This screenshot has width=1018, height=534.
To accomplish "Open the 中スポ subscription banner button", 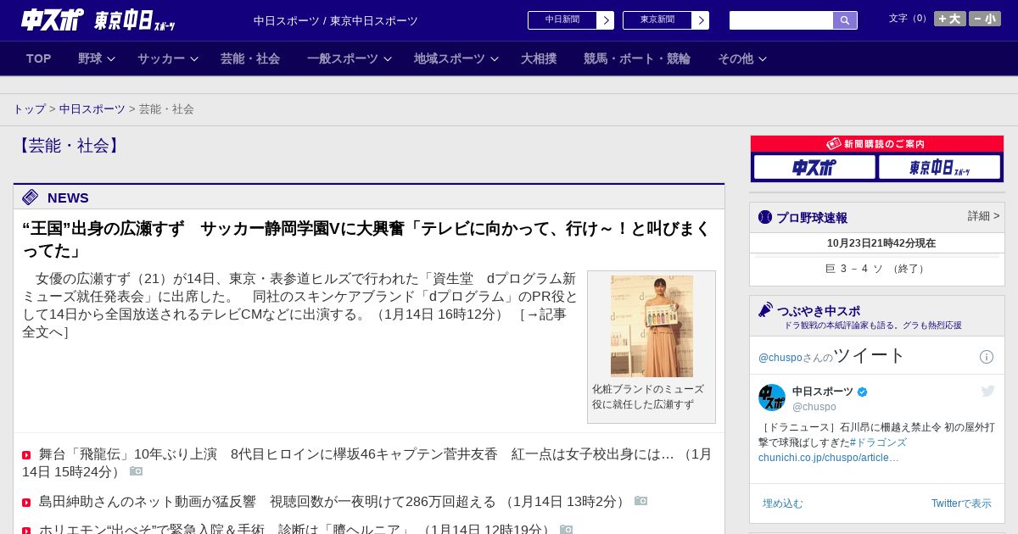I will [x=814, y=167].
